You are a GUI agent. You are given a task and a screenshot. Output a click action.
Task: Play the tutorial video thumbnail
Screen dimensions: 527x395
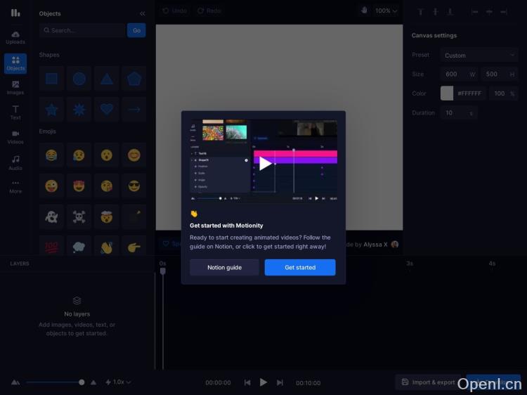[x=265, y=163]
